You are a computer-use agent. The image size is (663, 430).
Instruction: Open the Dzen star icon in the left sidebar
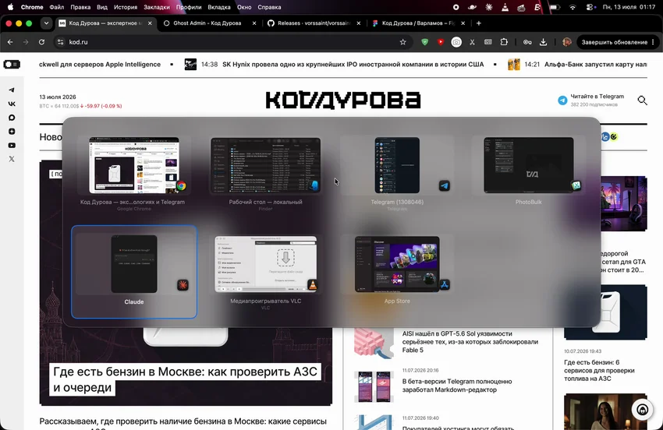click(12, 132)
